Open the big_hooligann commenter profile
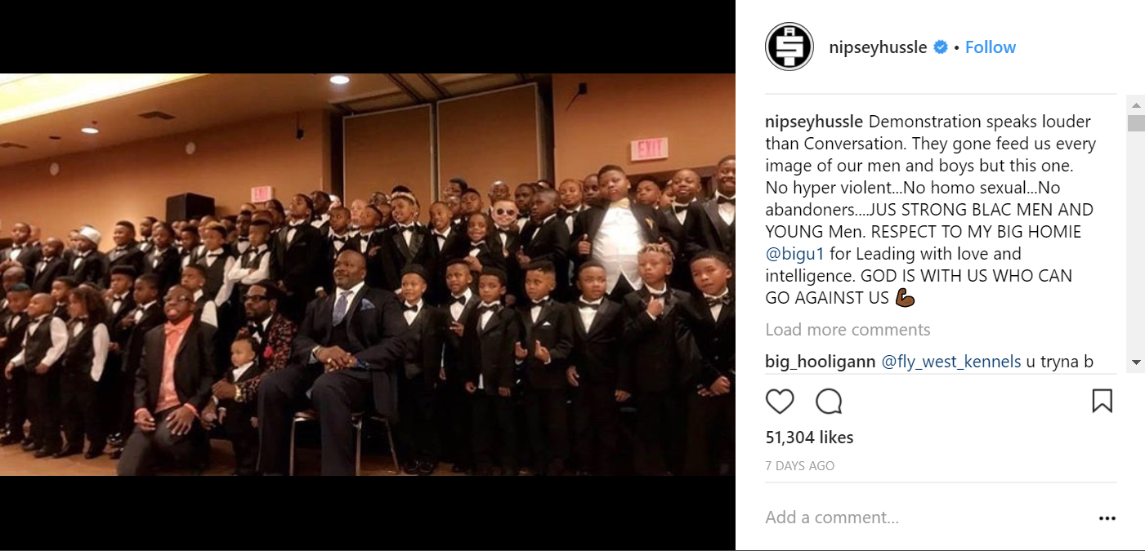The image size is (1145, 551). [x=821, y=362]
